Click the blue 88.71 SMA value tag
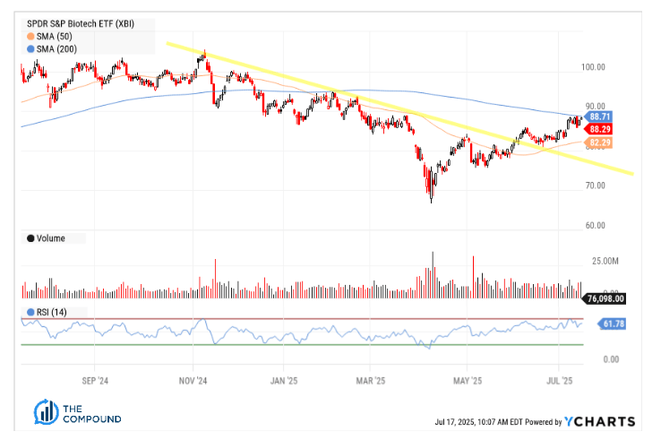The width and height of the screenshot is (661, 440). click(x=597, y=116)
